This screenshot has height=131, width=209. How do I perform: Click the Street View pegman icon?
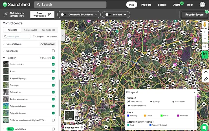pos(205,24)
